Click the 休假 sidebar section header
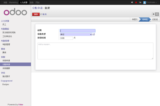 coord(3,57)
